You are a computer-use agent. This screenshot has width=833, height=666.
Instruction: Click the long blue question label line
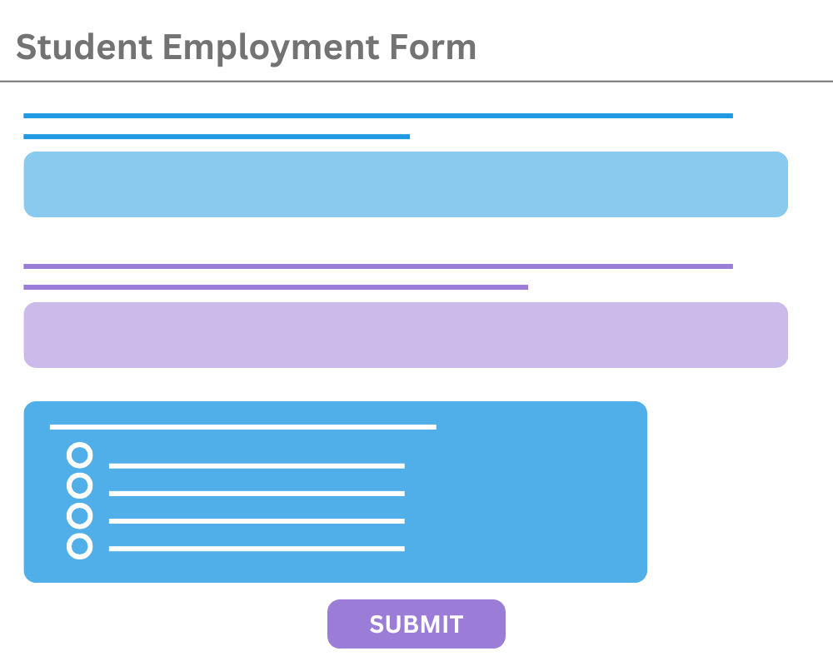coord(378,116)
